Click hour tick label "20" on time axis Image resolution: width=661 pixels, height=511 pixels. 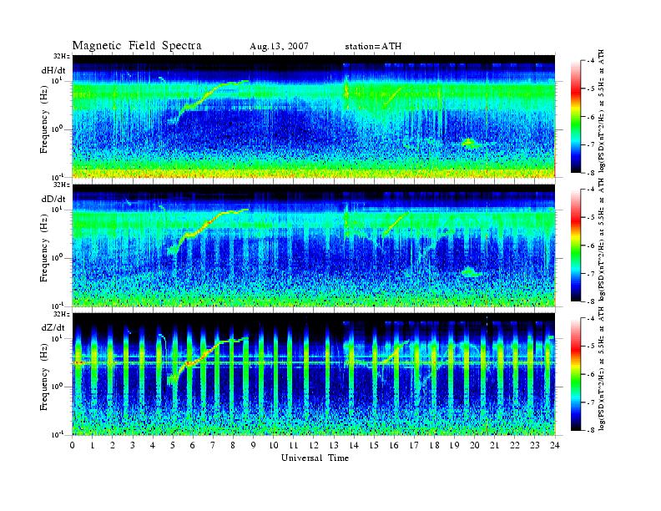(x=475, y=446)
